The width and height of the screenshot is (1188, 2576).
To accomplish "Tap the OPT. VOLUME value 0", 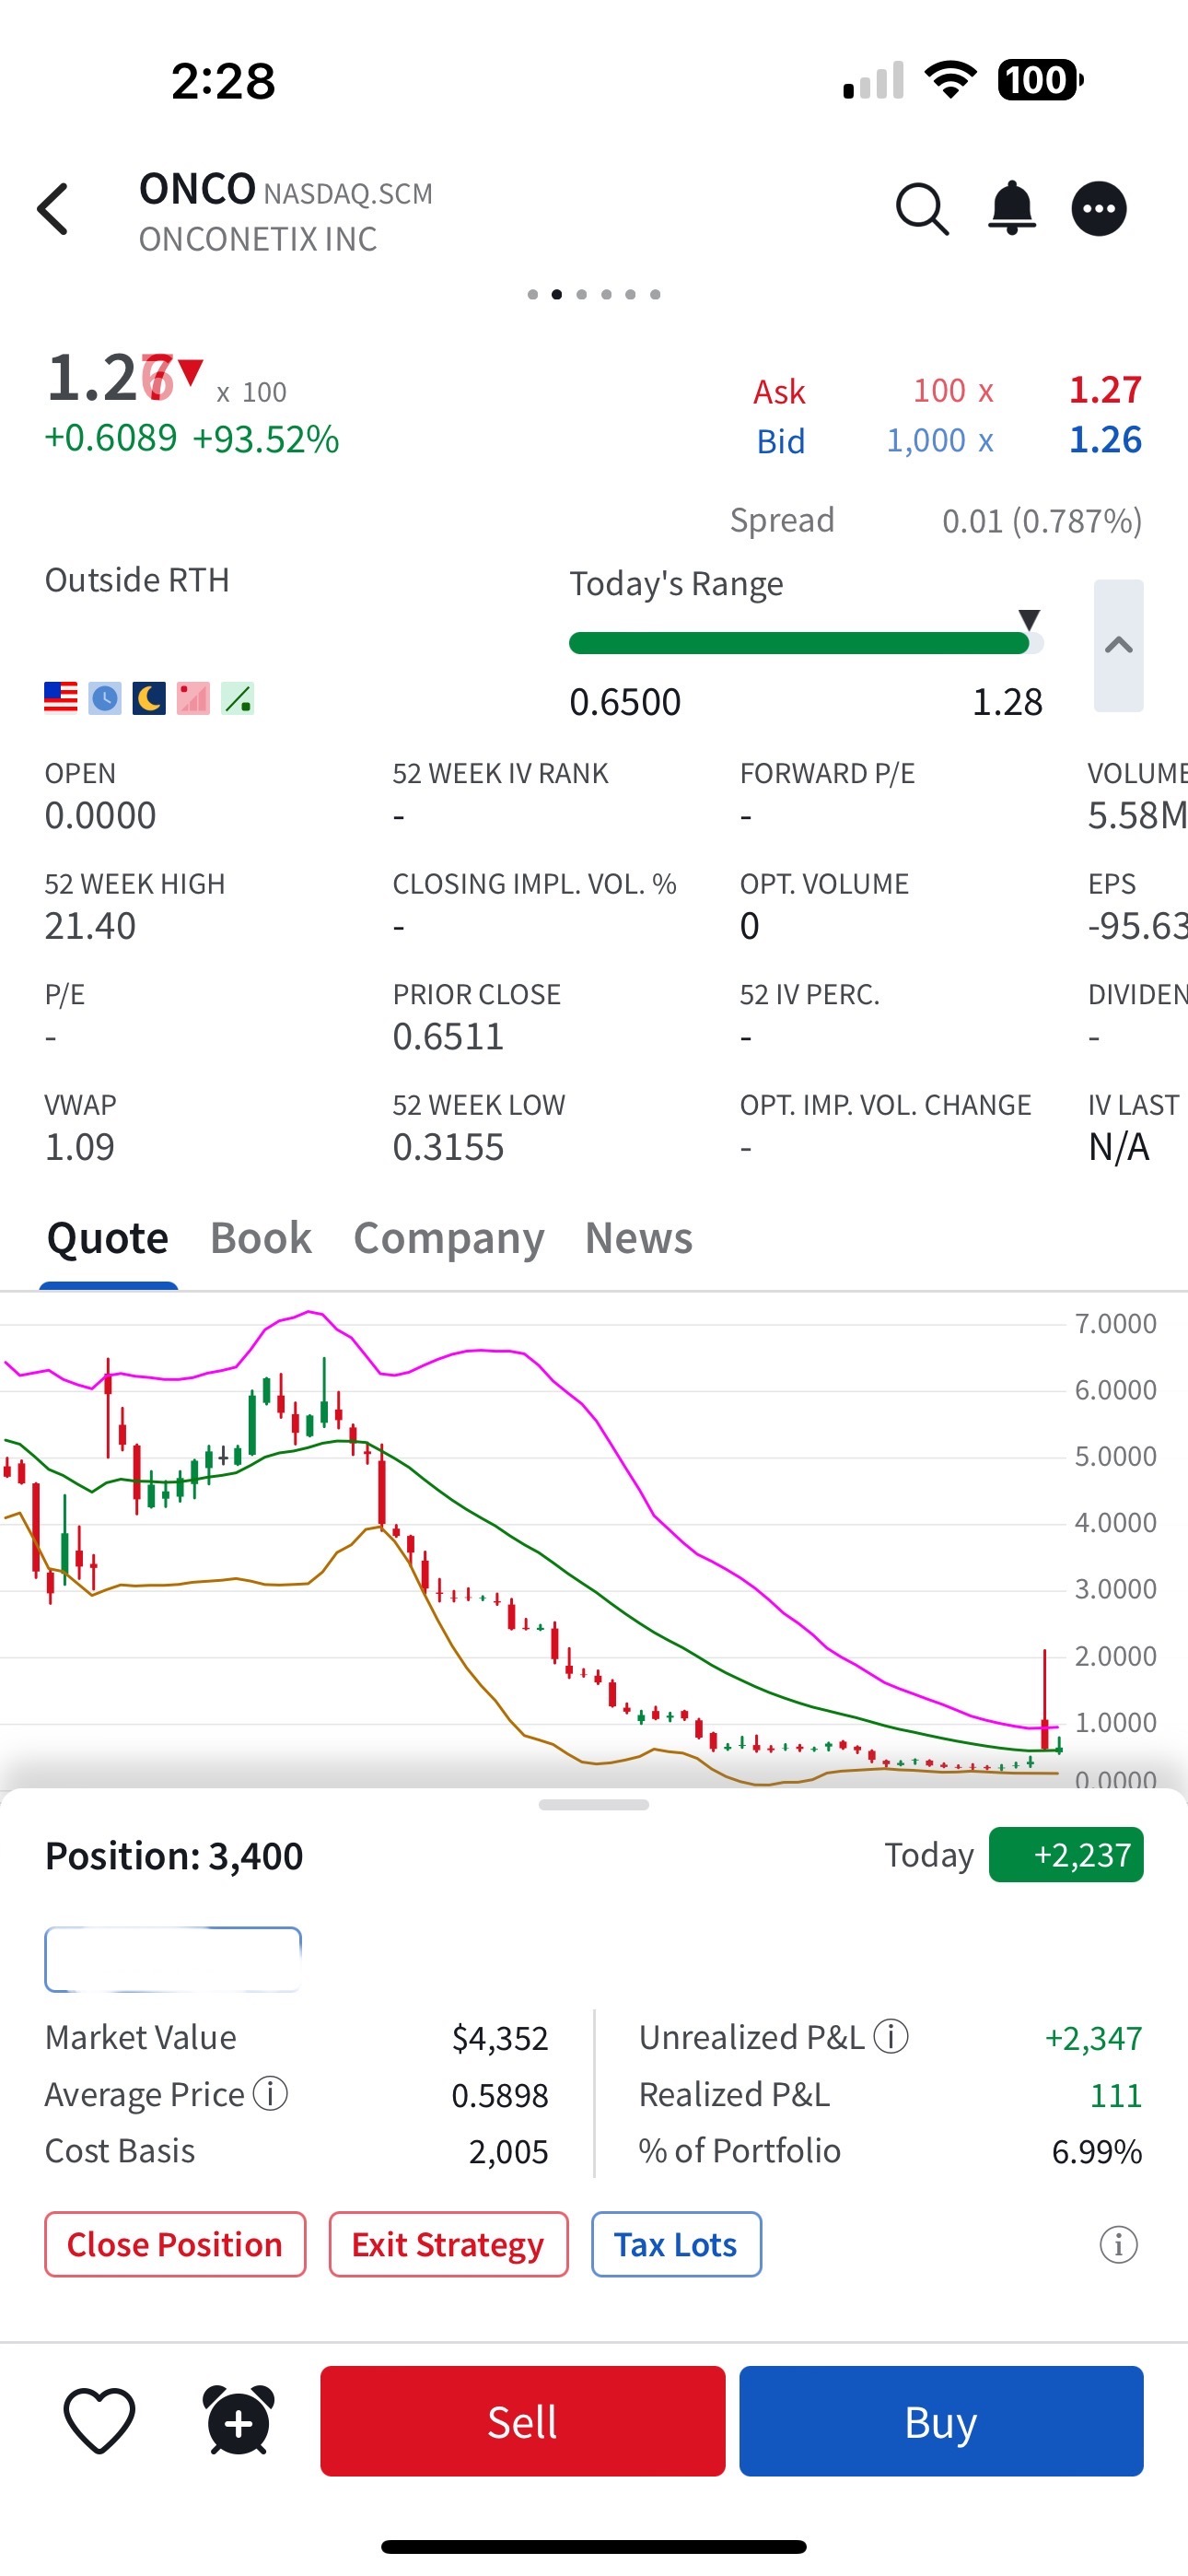I will click(749, 926).
